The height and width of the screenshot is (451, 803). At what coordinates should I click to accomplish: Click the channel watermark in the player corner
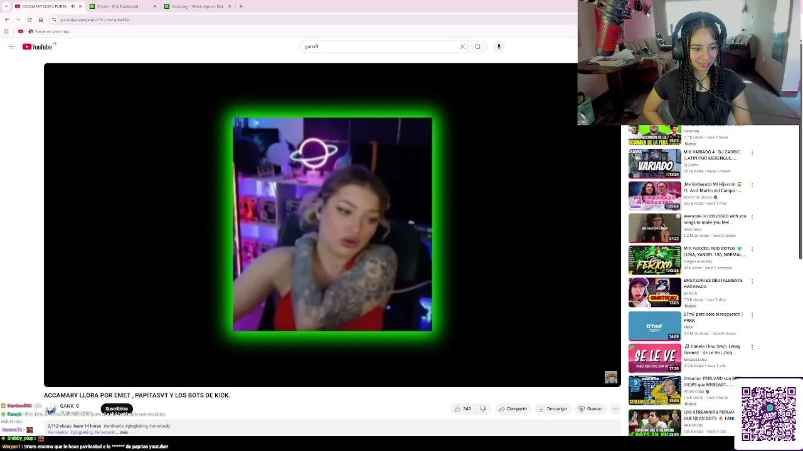[x=611, y=377]
